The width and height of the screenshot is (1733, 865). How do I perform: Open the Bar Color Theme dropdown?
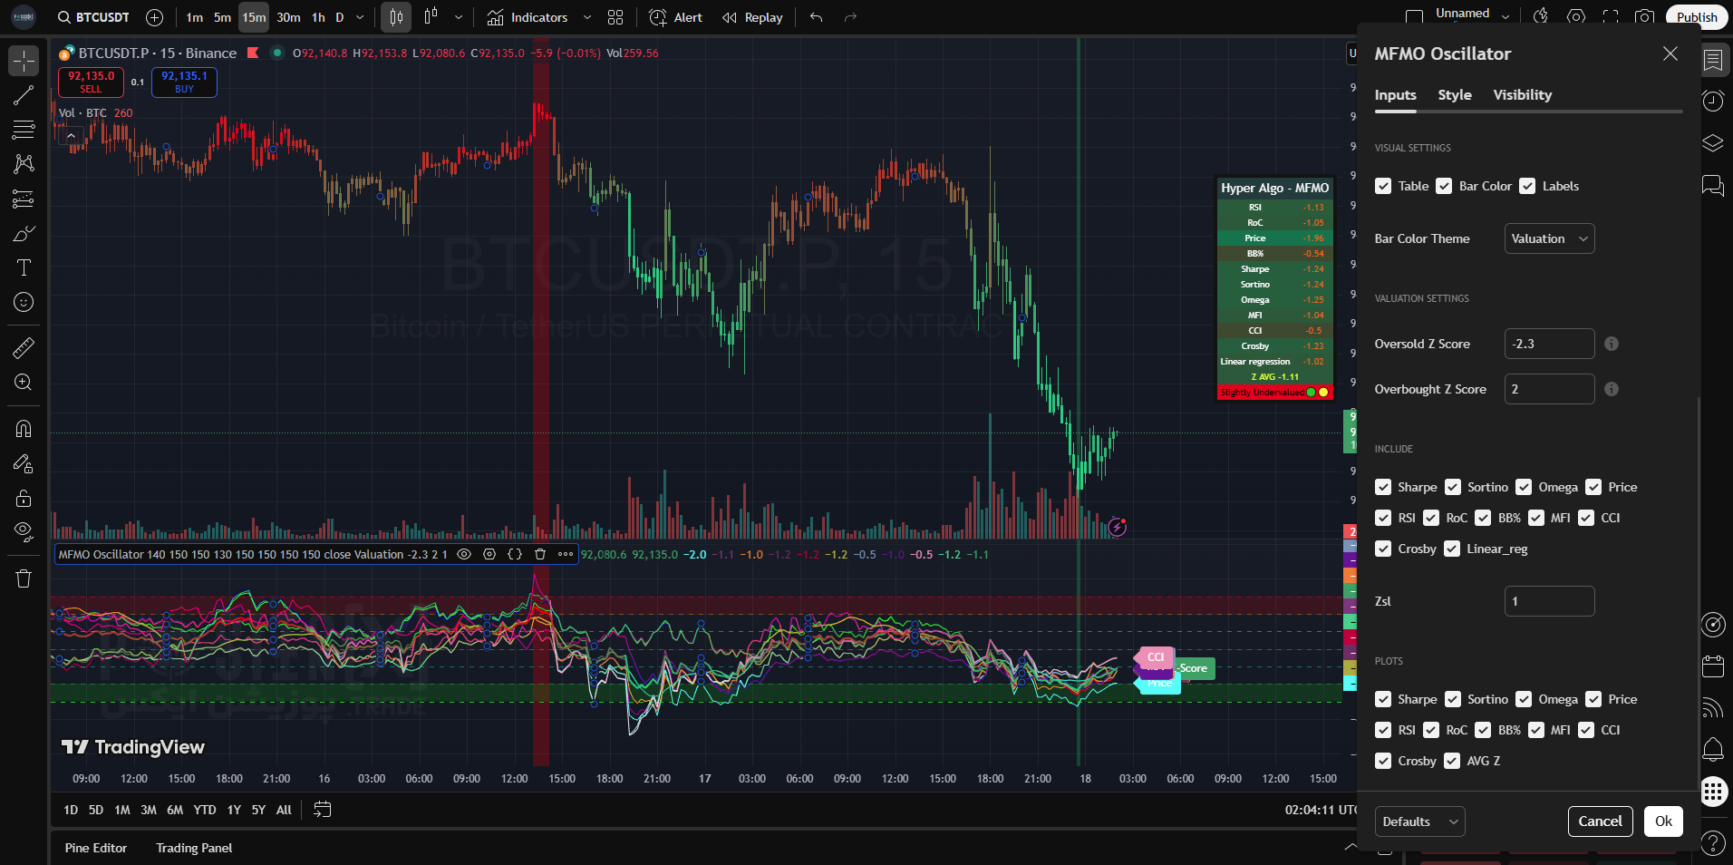coord(1549,238)
